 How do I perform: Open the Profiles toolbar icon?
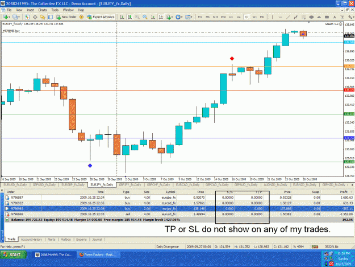[x=15, y=17]
